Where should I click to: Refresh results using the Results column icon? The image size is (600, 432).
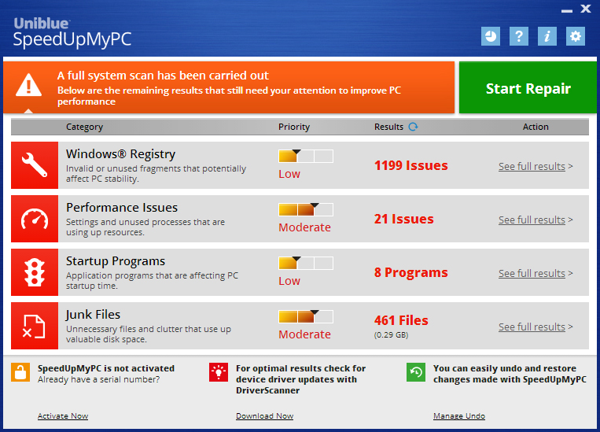point(413,127)
